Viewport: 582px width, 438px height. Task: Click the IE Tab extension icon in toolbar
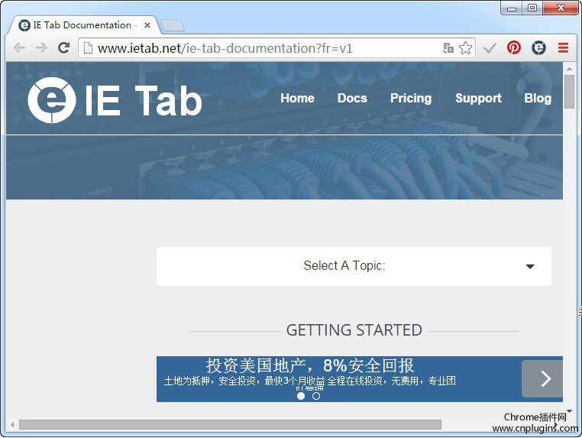[x=538, y=47]
